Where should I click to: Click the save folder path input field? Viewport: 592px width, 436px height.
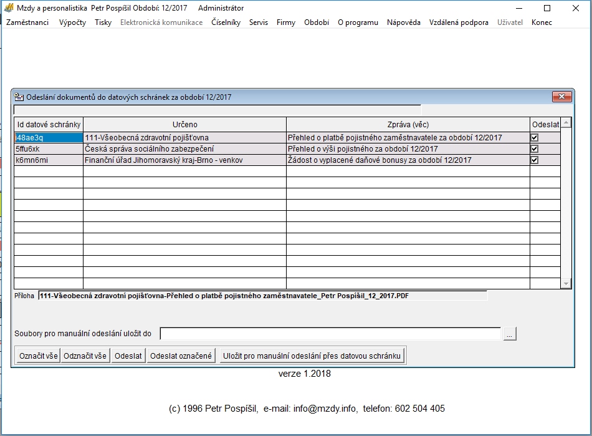[330, 334]
